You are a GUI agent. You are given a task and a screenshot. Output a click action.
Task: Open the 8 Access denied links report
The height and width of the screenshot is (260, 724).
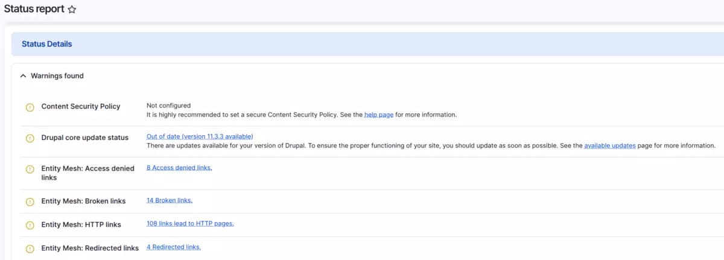179,168
